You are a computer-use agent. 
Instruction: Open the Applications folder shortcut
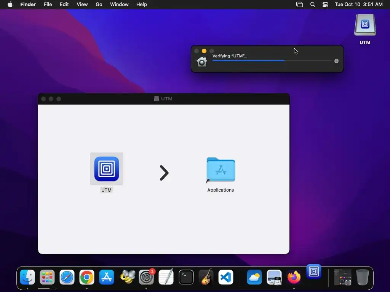[x=221, y=170]
